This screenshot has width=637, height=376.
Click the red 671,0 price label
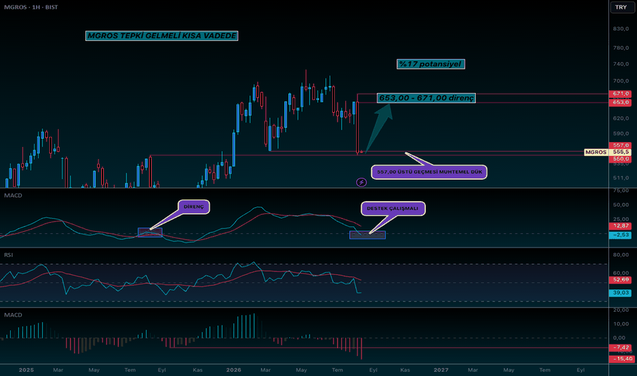coord(620,94)
